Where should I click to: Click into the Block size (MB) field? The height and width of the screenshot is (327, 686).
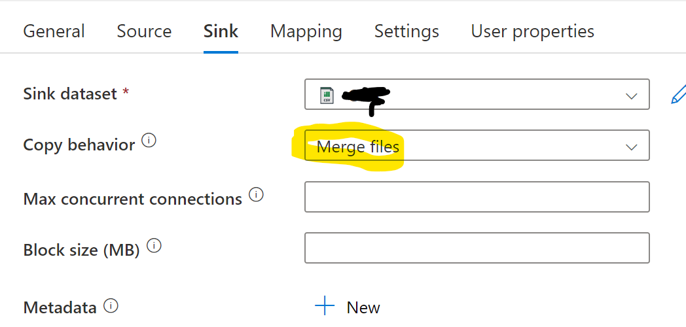[477, 248]
